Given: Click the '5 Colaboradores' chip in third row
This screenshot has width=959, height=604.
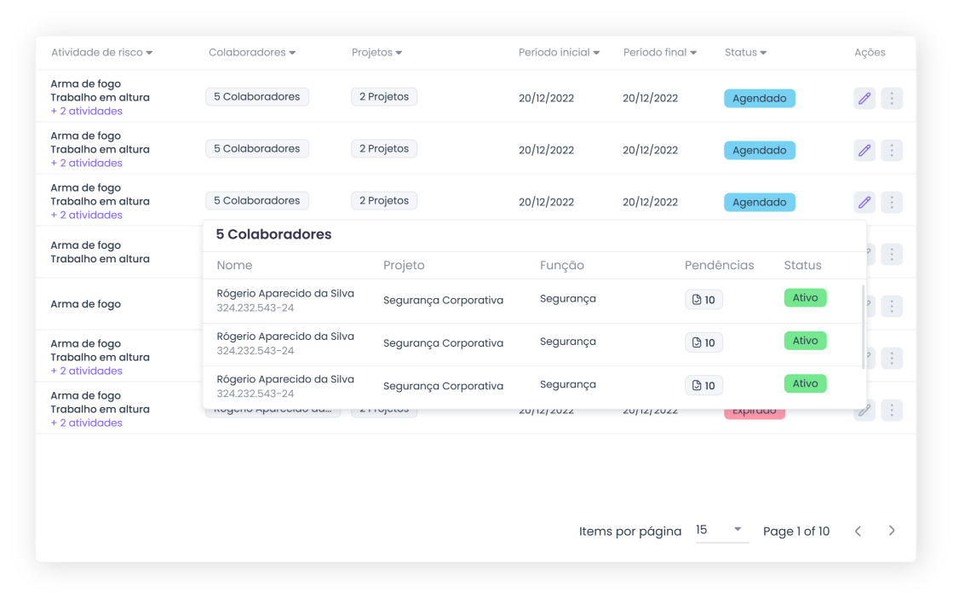Looking at the screenshot, I should click(256, 201).
